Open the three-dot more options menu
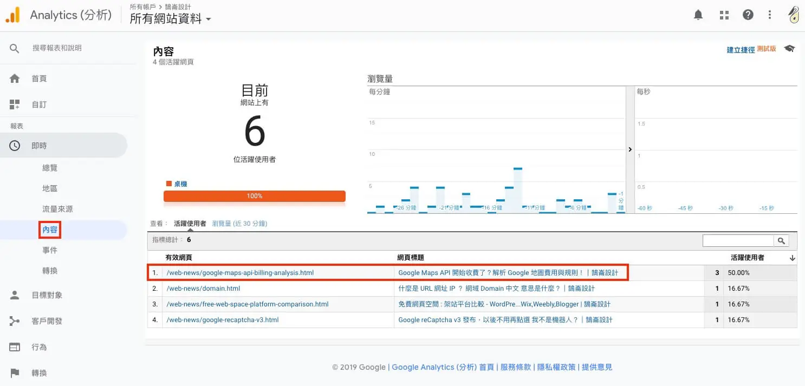 tap(770, 15)
